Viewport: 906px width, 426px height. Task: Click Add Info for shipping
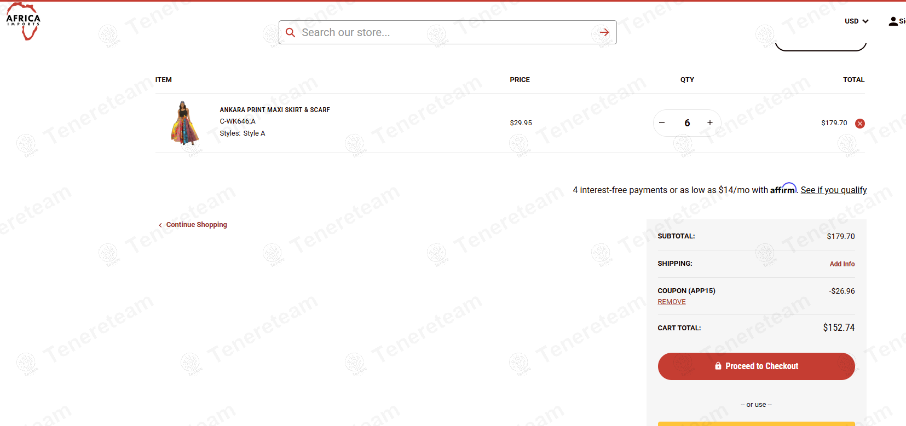[842, 264]
